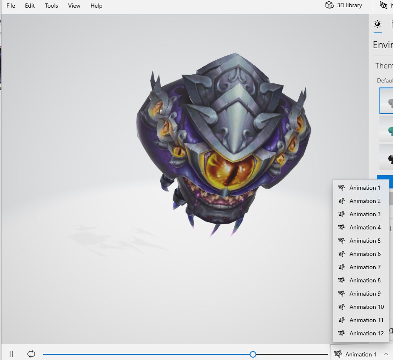393x360 pixels.
Task: Select Animation 9 from the list
Action: [x=361, y=294]
